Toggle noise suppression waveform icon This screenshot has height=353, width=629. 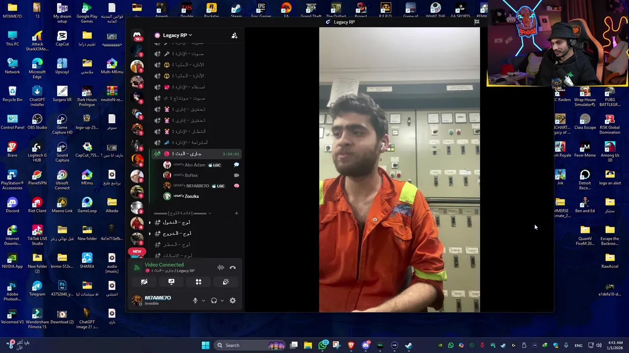221,268
